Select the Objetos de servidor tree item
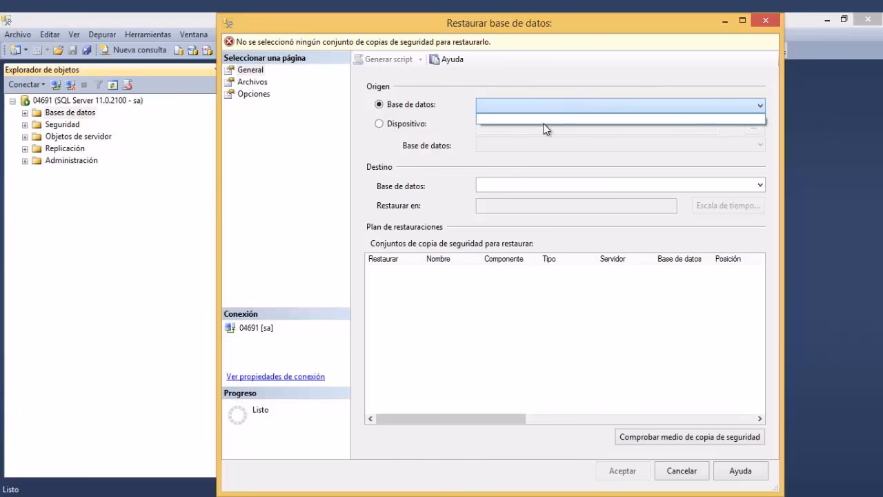This screenshot has width=883, height=497. tap(78, 136)
